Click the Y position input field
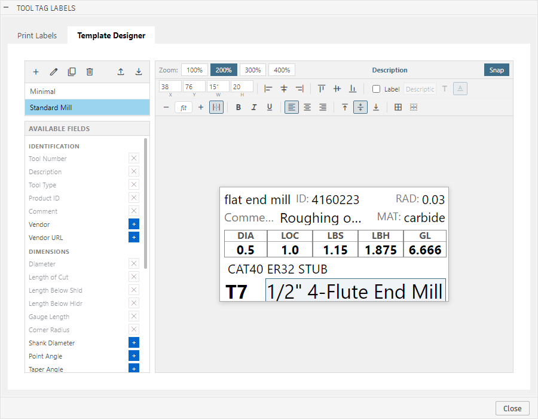The width and height of the screenshot is (538, 419). click(x=194, y=87)
